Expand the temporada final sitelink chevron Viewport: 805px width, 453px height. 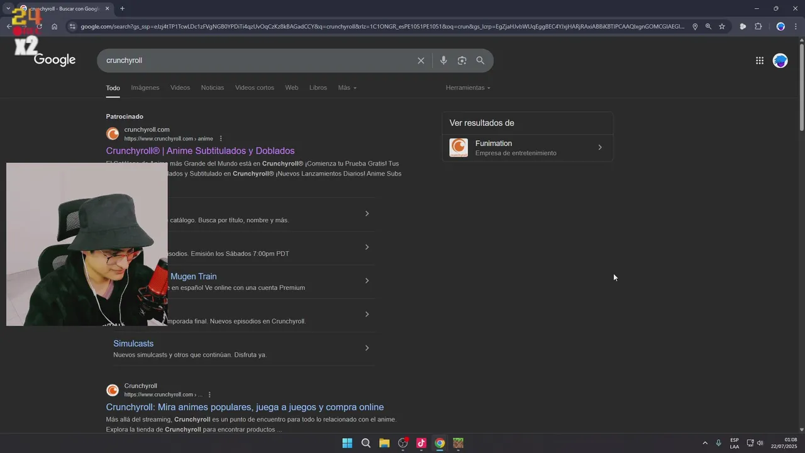367,314
